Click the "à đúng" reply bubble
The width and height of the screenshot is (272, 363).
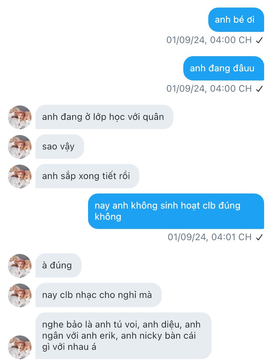(58, 265)
